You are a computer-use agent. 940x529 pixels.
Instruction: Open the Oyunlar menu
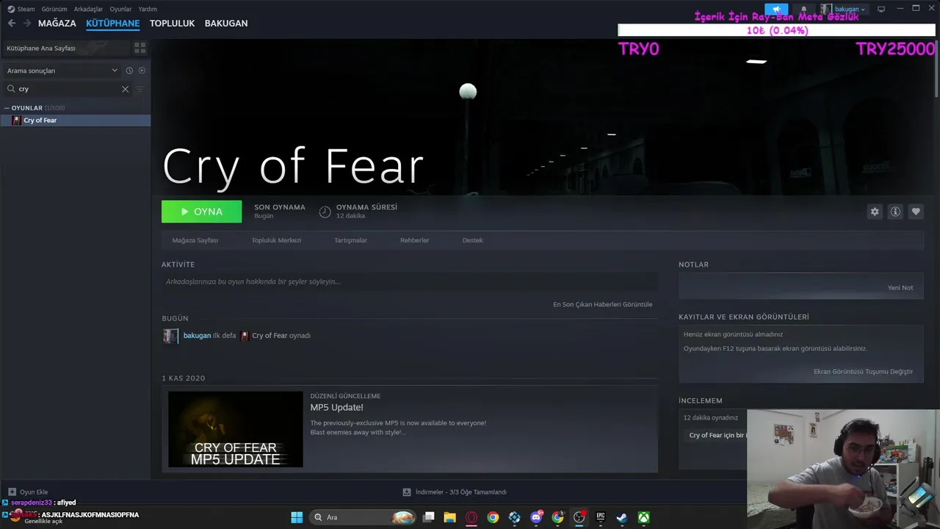[120, 10]
